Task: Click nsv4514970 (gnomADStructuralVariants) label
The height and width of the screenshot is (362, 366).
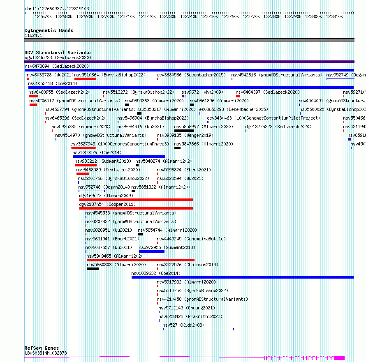Action: tap(101, 135)
